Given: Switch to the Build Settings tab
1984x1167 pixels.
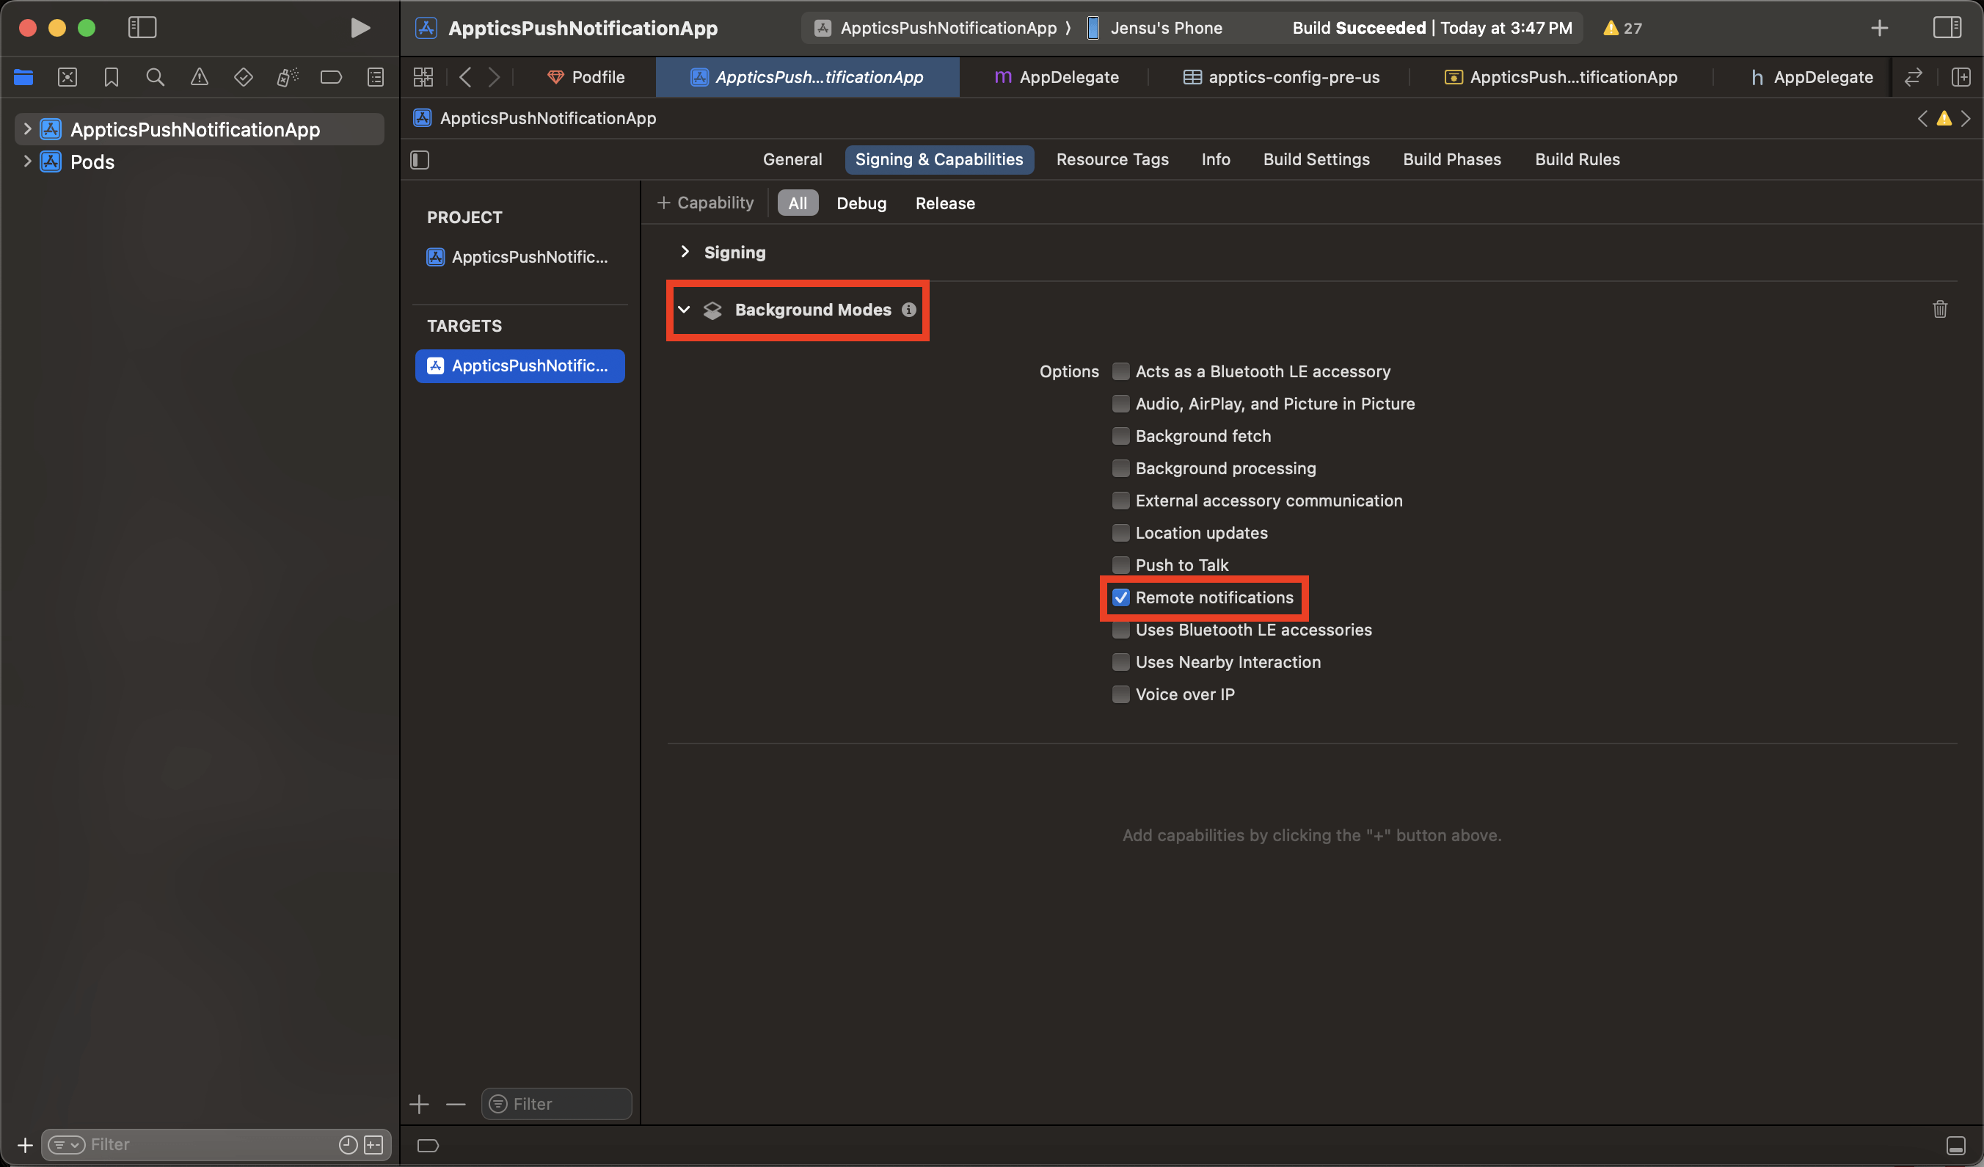Looking at the screenshot, I should [x=1316, y=160].
